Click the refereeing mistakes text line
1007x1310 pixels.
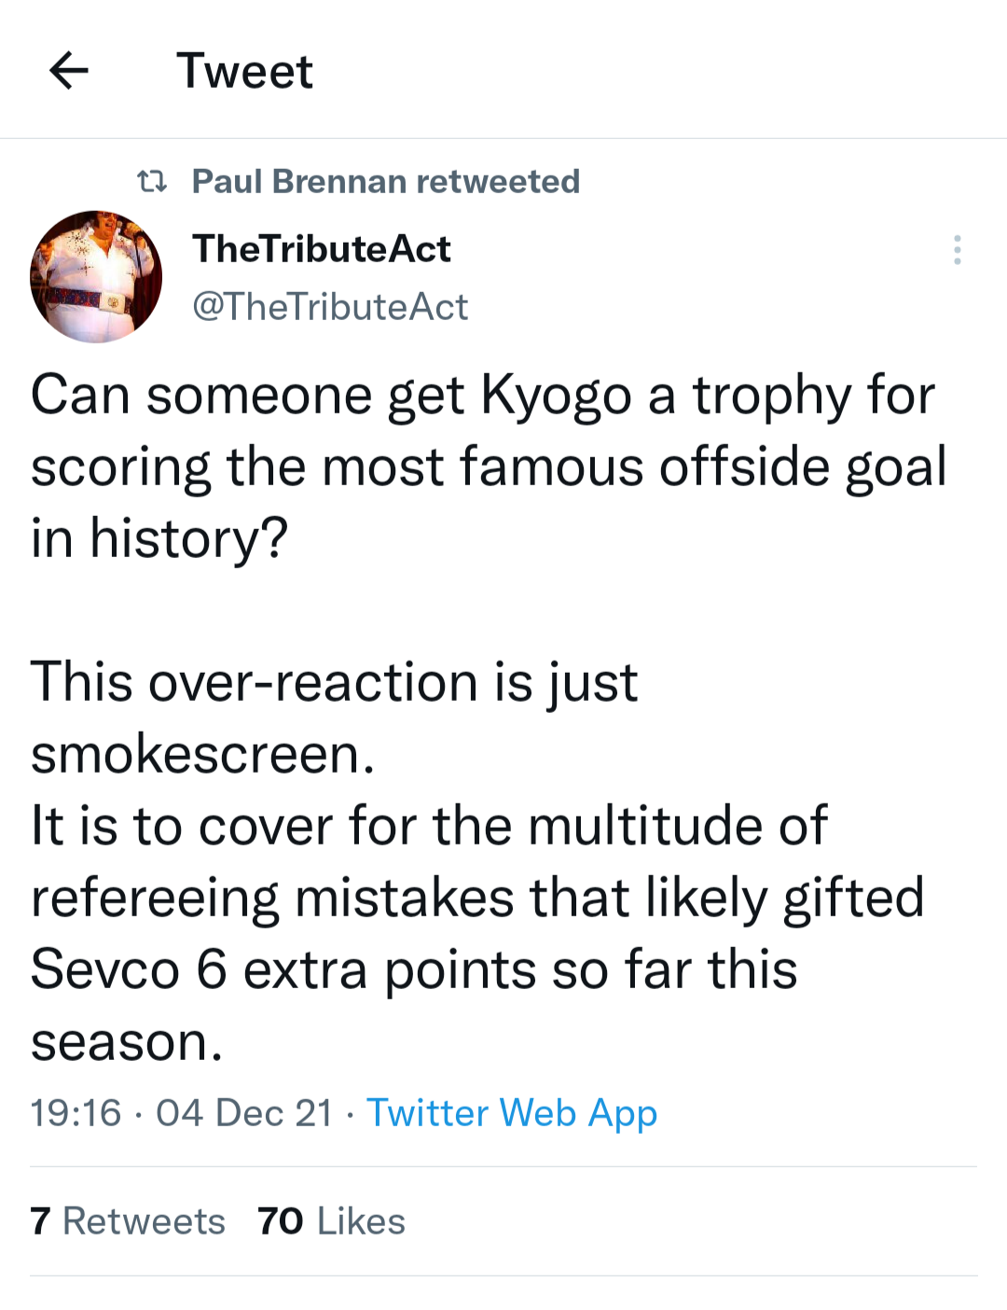(477, 898)
